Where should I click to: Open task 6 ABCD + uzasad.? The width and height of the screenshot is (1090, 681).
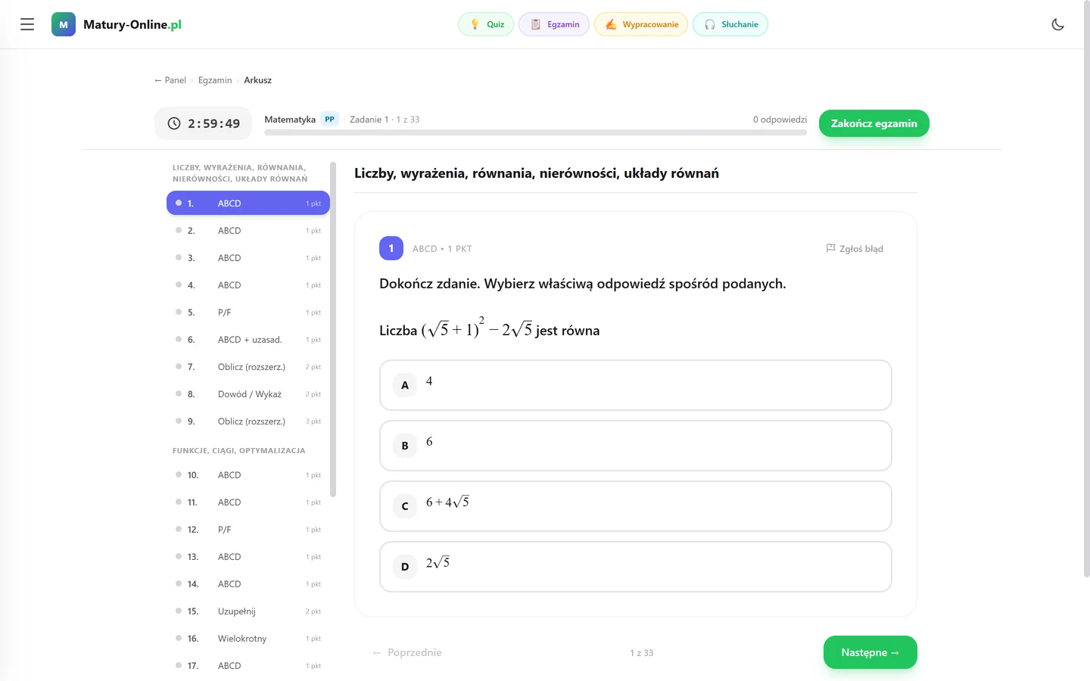pos(248,340)
